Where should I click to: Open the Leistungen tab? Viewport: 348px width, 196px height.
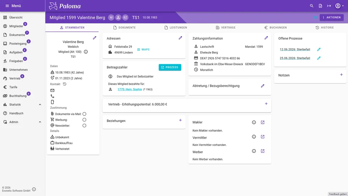[x=175, y=28]
